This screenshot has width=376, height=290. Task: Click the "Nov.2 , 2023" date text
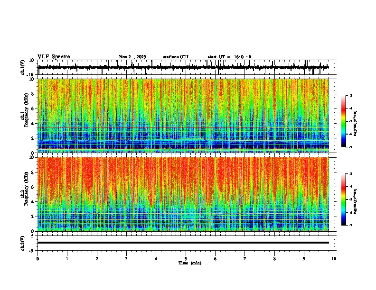point(132,57)
